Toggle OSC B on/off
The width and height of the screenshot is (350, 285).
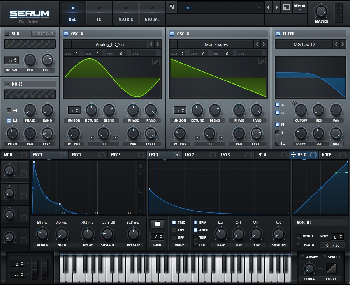coord(172,34)
